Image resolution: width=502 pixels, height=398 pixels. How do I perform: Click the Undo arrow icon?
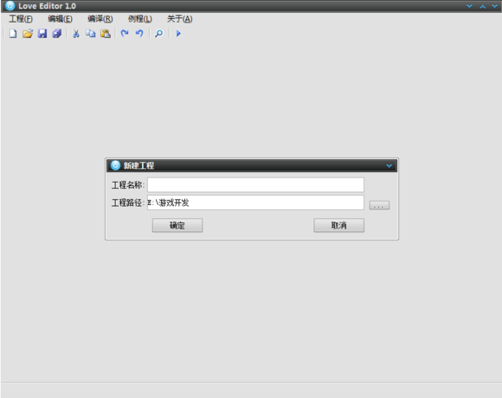click(x=139, y=33)
